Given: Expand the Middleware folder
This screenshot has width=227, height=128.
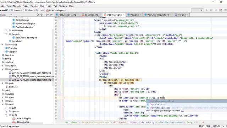Looking at the screenshot, I should coord(6,31).
